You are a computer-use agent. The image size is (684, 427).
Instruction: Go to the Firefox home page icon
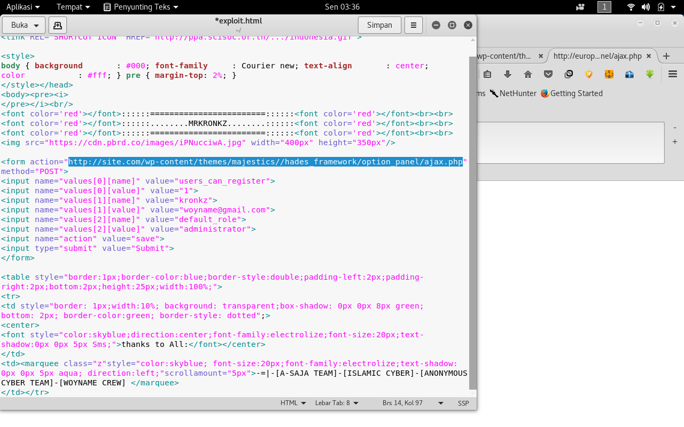point(528,74)
